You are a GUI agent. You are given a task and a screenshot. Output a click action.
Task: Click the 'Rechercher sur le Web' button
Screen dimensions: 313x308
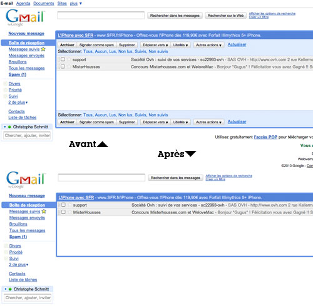(x=225, y=16)
